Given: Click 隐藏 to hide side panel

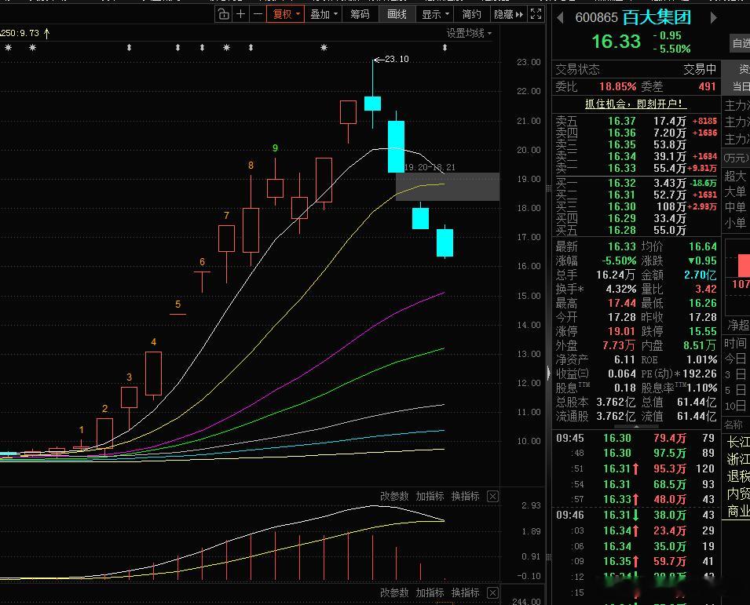Looking at the screenshot, I should [x=508, y=14].
